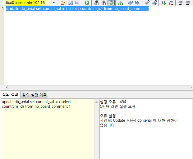Screen dimensions: 193x159
Task: Click the horizontal scrollbar left arrow in editor
Action: pos(7,87)
